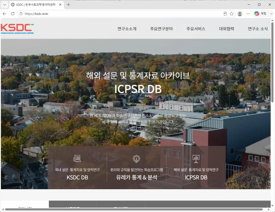This screenshot has width=275, height=212.
Task: Click the horizontal scrollbar thumb
Action: tap(134, 209)
